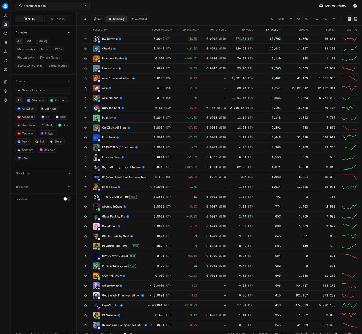Sort by the 1D Vol column
The image size is (362, 334).
click(248, 30)
